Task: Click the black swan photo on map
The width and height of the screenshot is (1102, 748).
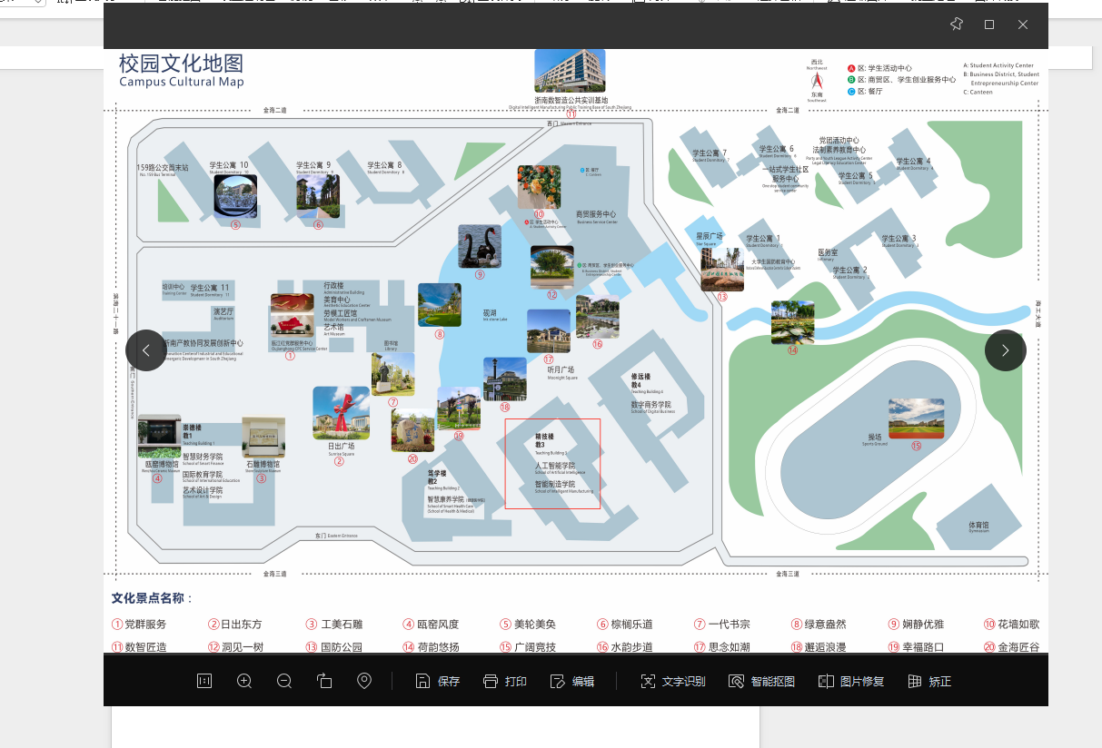Action: [480, 246]
